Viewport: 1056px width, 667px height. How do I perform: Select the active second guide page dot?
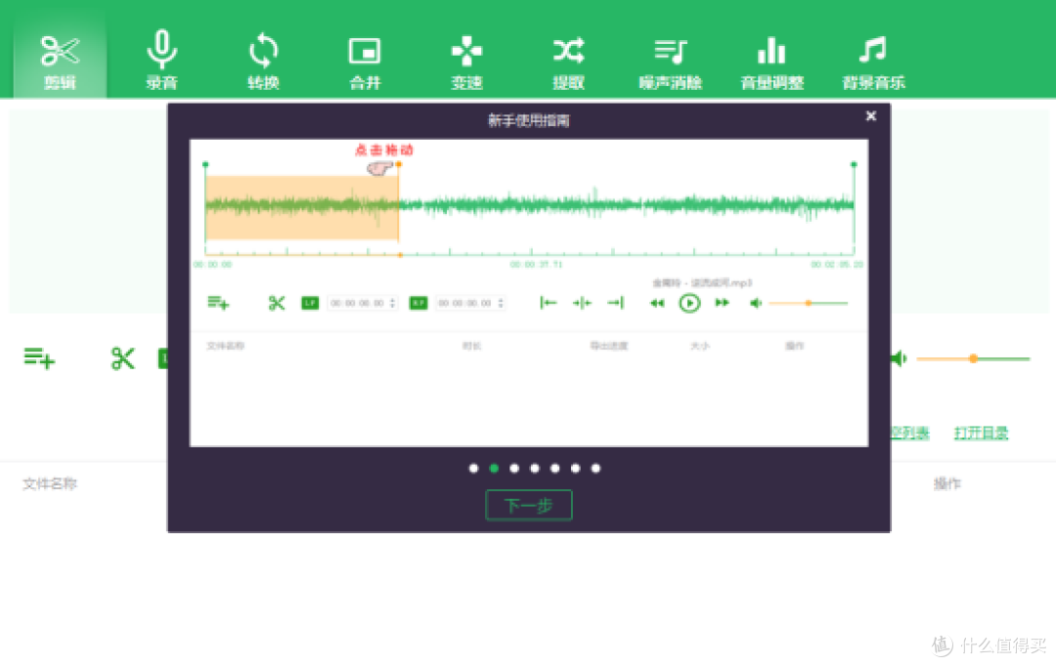coord(494,468)
